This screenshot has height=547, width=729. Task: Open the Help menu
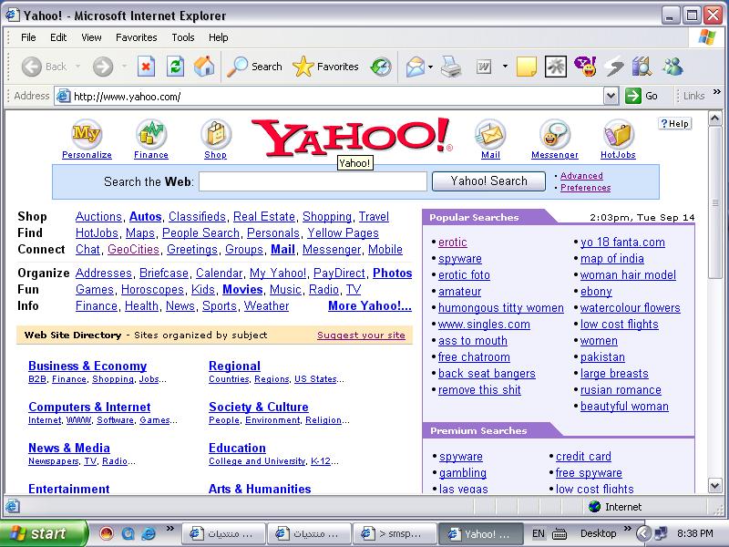[218, 37]
